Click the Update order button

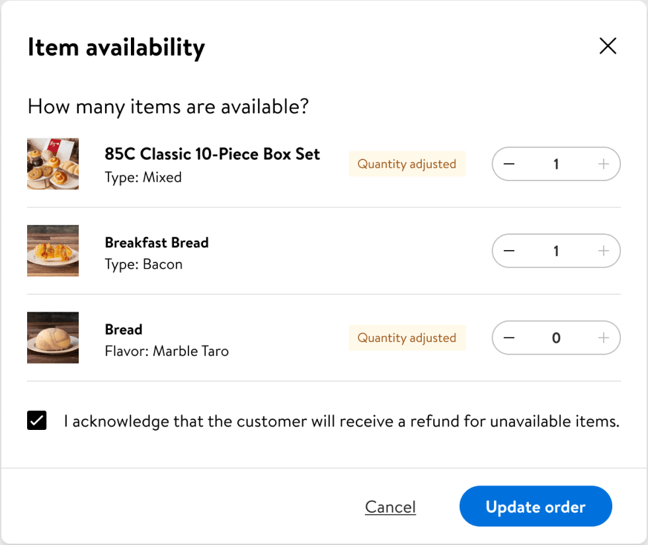536,507
